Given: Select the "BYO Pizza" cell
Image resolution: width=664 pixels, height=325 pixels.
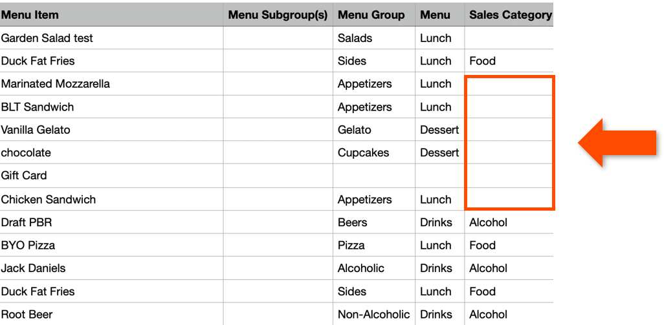Looking at the screenshot, I should tap(28, 246).
